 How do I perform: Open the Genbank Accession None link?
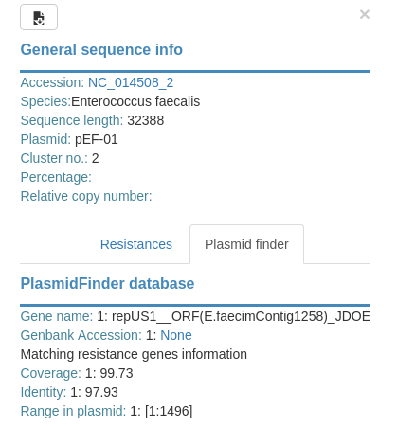(176, 335)
